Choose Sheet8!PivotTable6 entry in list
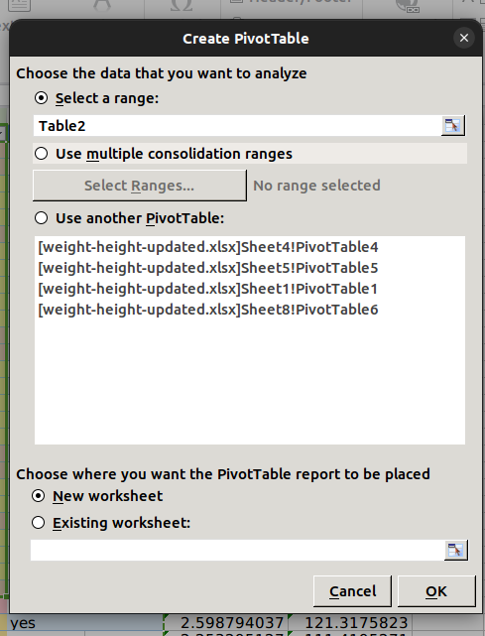Viewport: 485px width, 636px height. (208, 310)
